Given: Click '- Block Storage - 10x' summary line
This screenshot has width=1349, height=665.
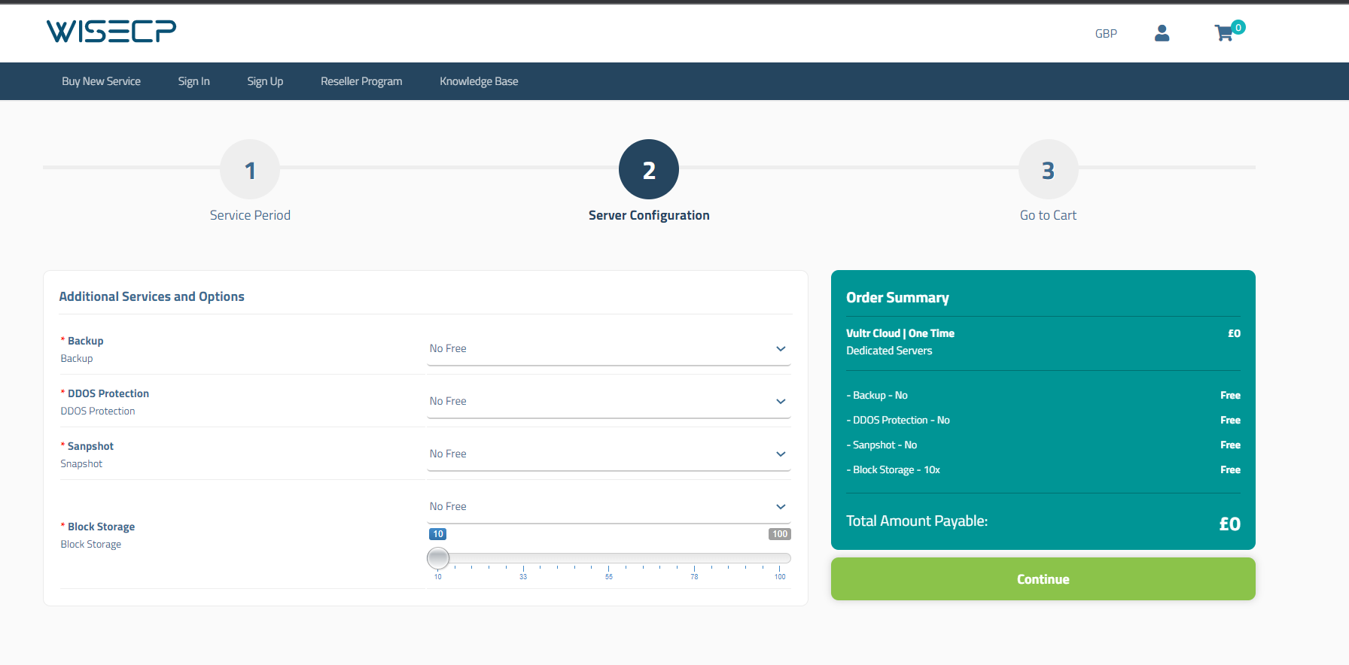Looking at the screenshot, I should click(x=893, y=469).
